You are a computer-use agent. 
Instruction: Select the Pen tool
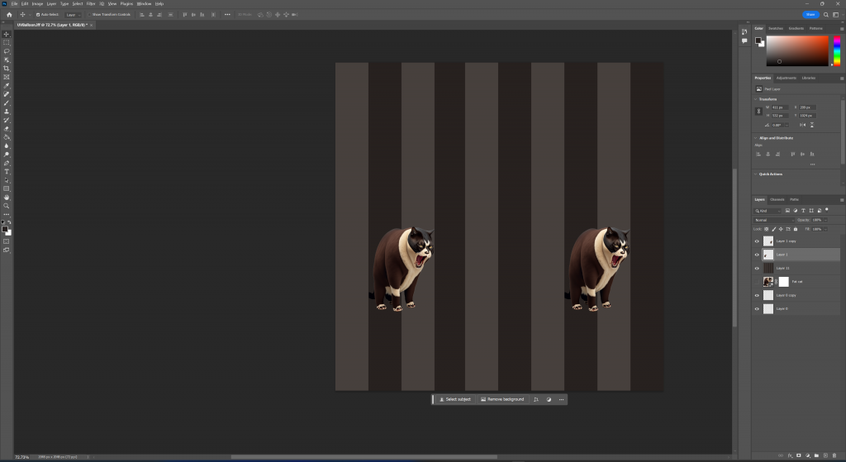(7, 163)
